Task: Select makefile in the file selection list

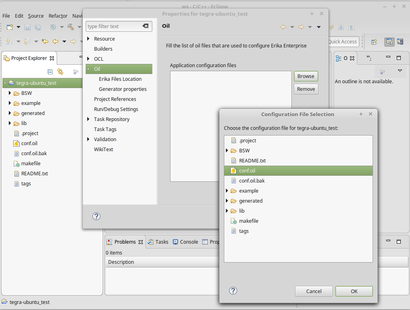Action: 298,221
